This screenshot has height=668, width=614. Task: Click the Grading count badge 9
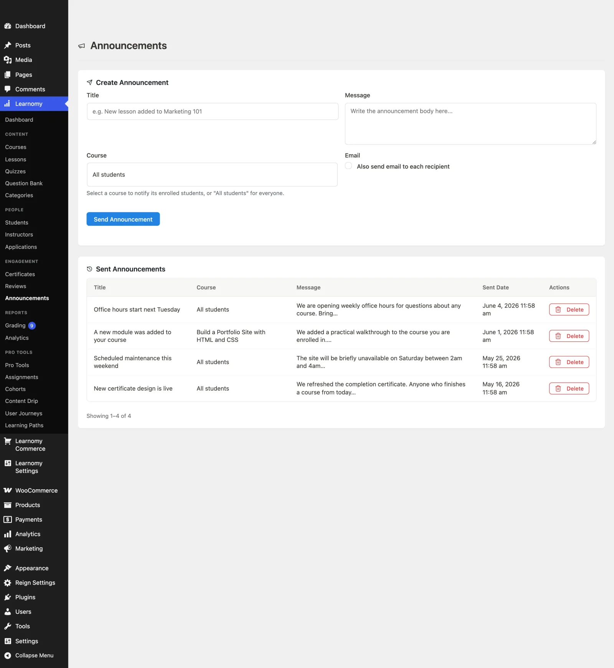click(32, 326)
